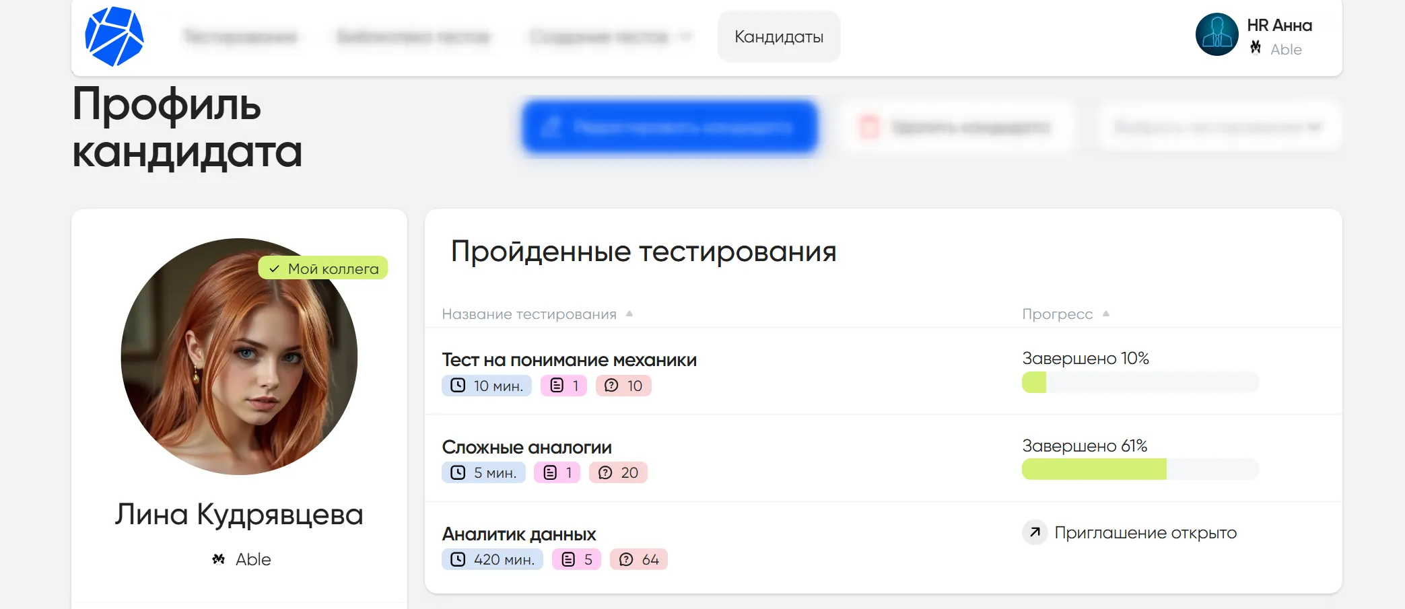Click the question badge "64" on Аналитик данных
1405x609 pixels.
tap(638, 559)
